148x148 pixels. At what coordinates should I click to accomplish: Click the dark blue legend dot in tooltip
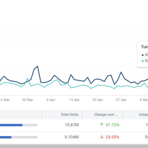(142, 55)
